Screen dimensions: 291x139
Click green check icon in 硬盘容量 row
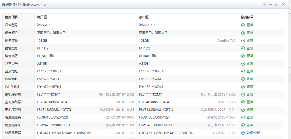pos(243,41)
